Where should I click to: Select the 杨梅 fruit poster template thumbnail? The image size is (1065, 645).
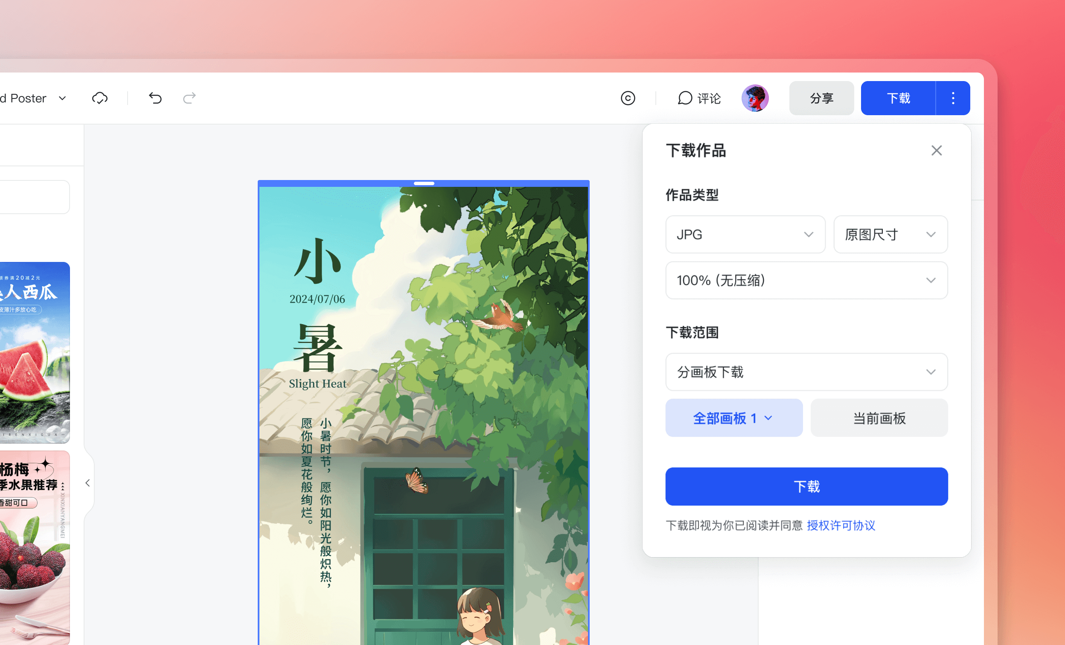click(35, 548)
